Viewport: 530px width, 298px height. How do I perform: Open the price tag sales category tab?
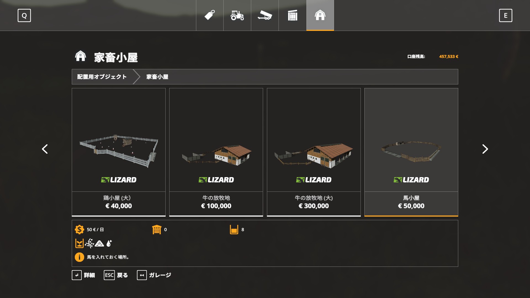[210, 15]
